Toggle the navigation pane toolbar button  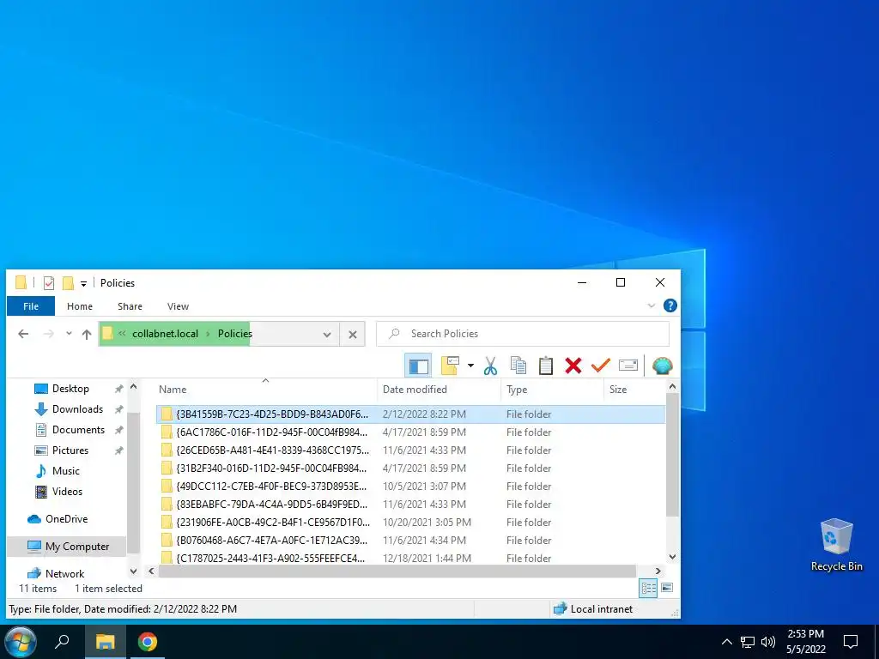tap(418, 366)
